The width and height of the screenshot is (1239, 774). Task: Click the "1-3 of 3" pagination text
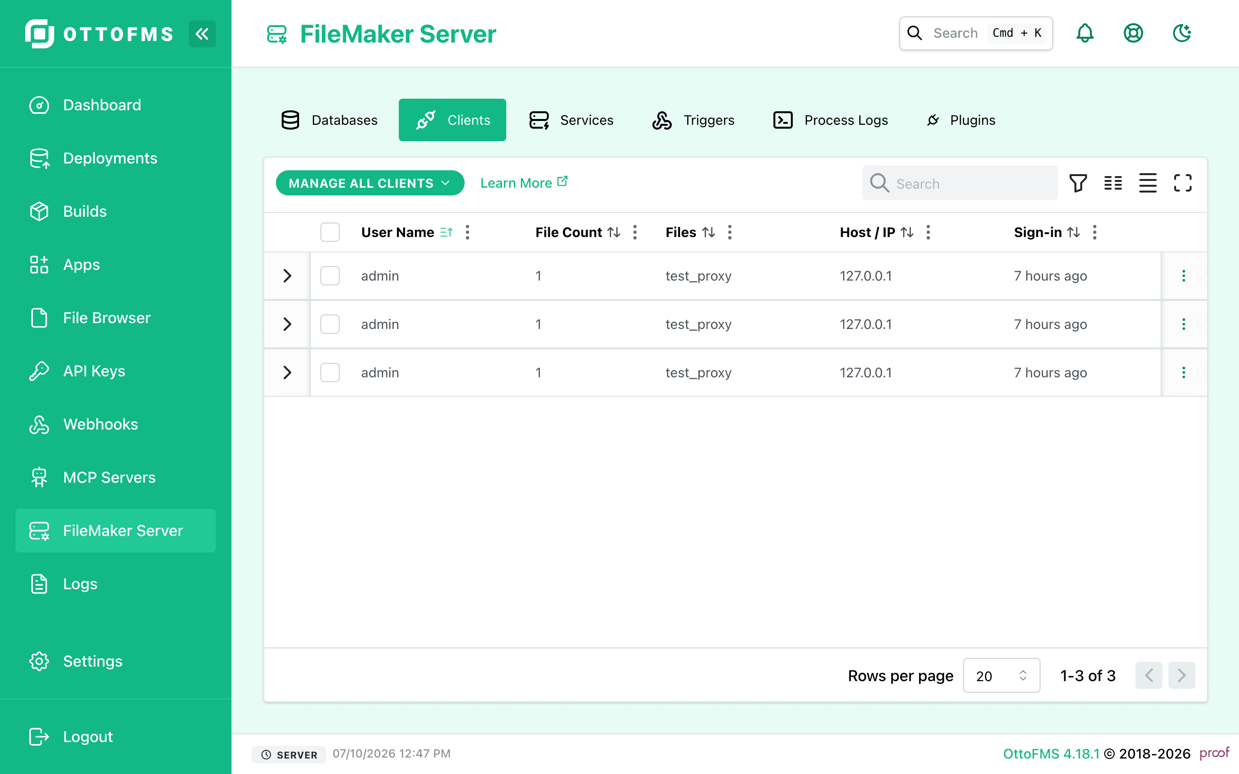[x=1088, y=676]
